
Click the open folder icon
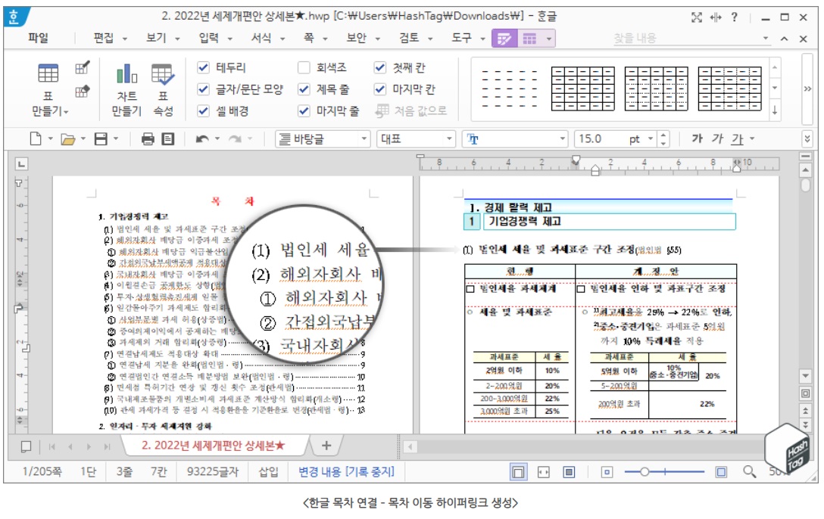pos(68,139)
